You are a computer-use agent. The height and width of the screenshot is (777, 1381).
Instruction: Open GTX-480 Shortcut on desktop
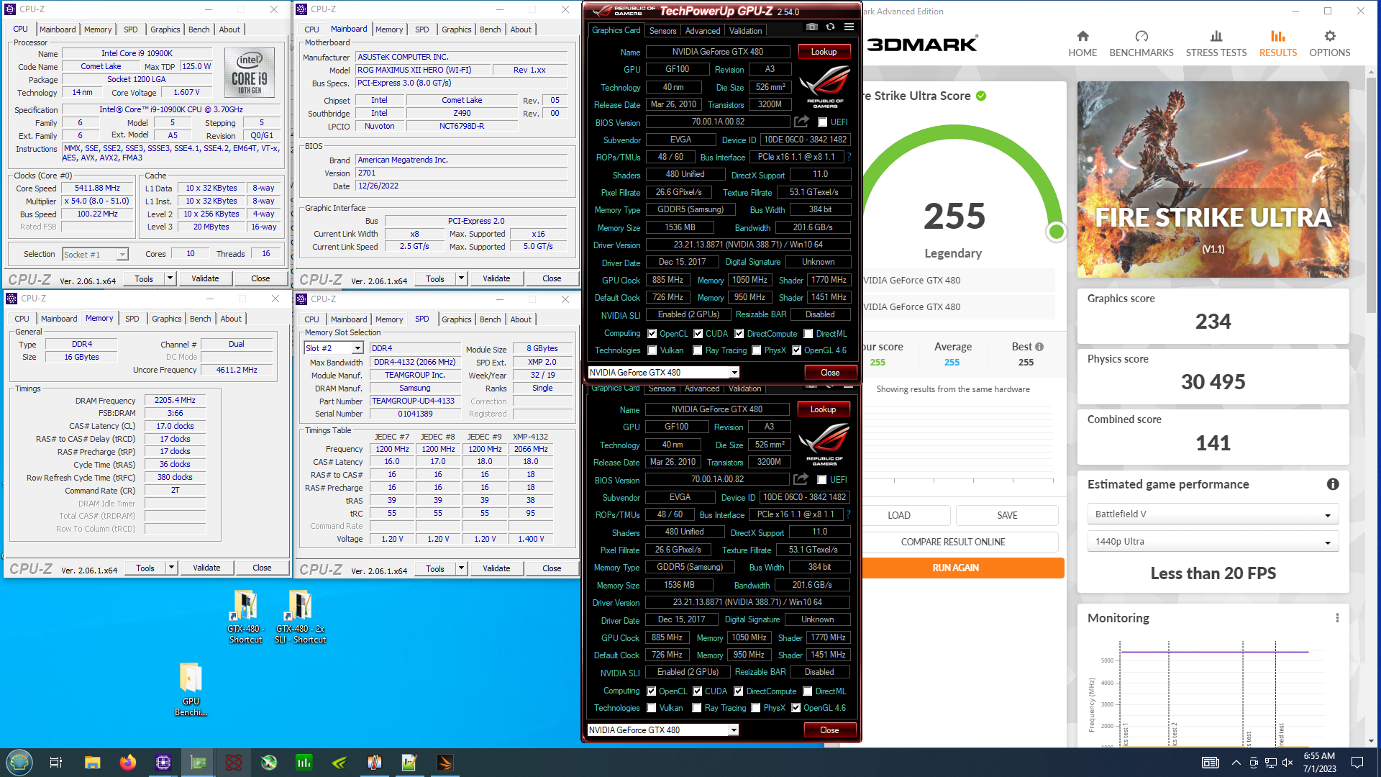pyautogui.click(x=245, y=617)
